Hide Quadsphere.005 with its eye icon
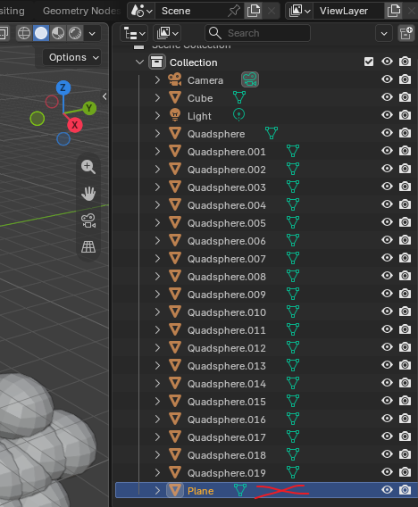Image resolution: width=418 pixels, height=507 pixels. pos(387,222)
